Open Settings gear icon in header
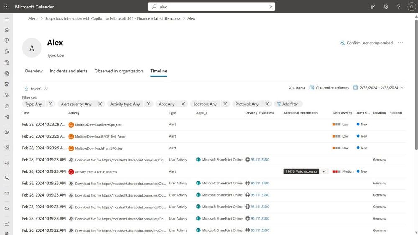 click(x=385, y=7)
